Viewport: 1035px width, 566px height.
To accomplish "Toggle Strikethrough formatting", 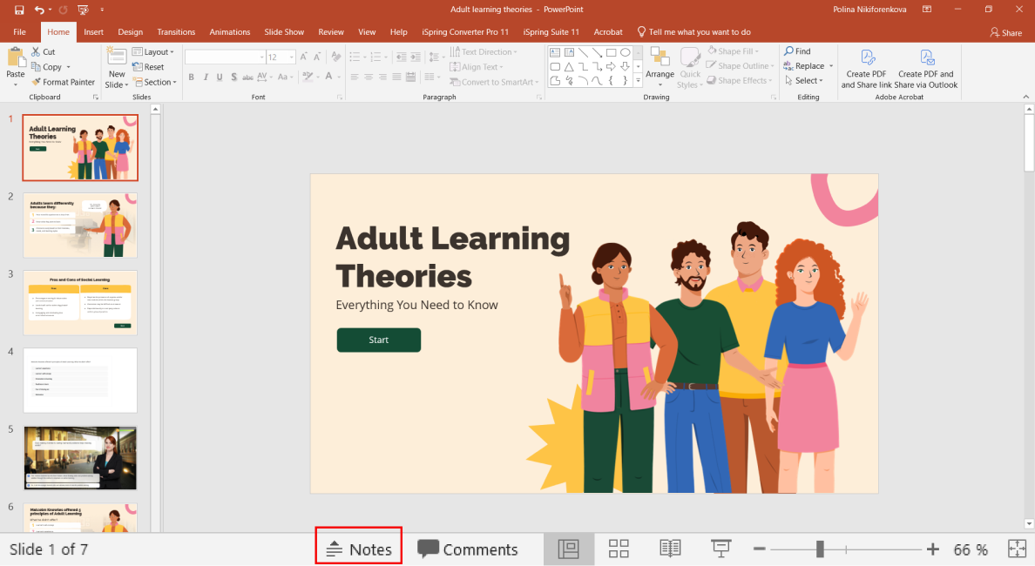I will (x=247, y=77).
